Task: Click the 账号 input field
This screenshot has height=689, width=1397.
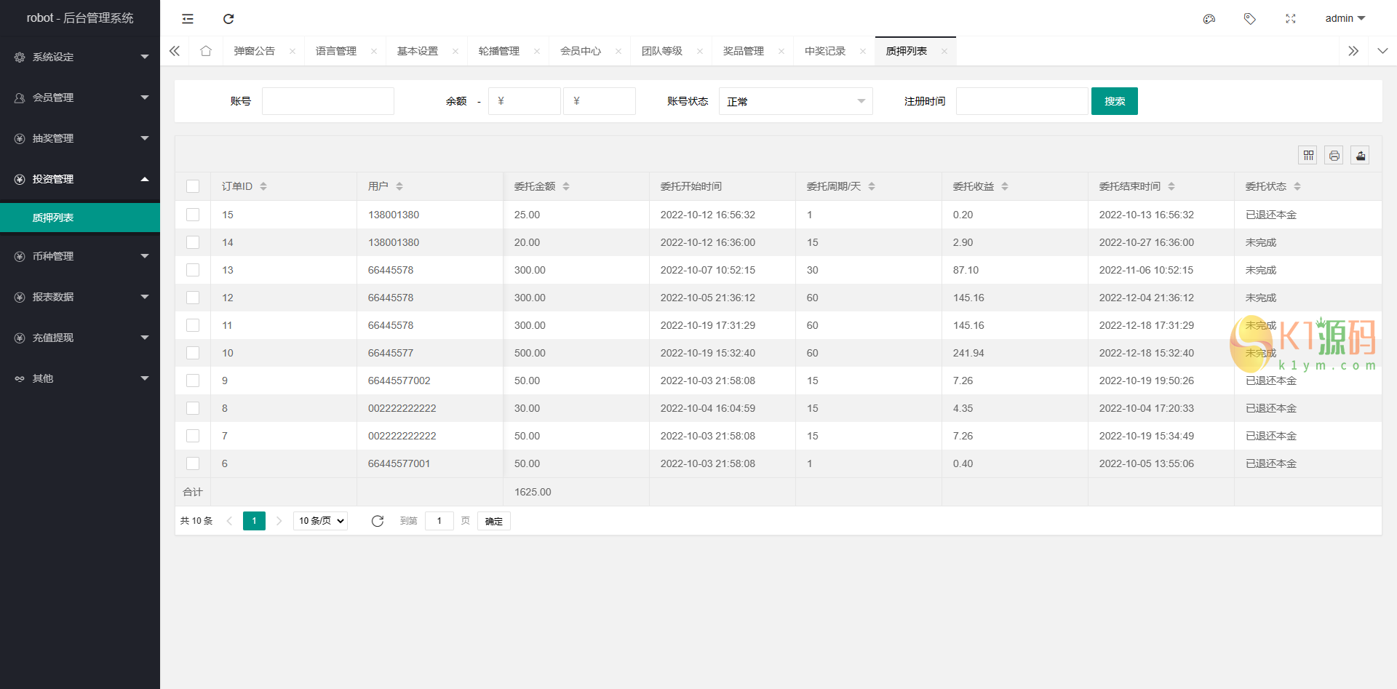Action: click(x=328, y=101)
